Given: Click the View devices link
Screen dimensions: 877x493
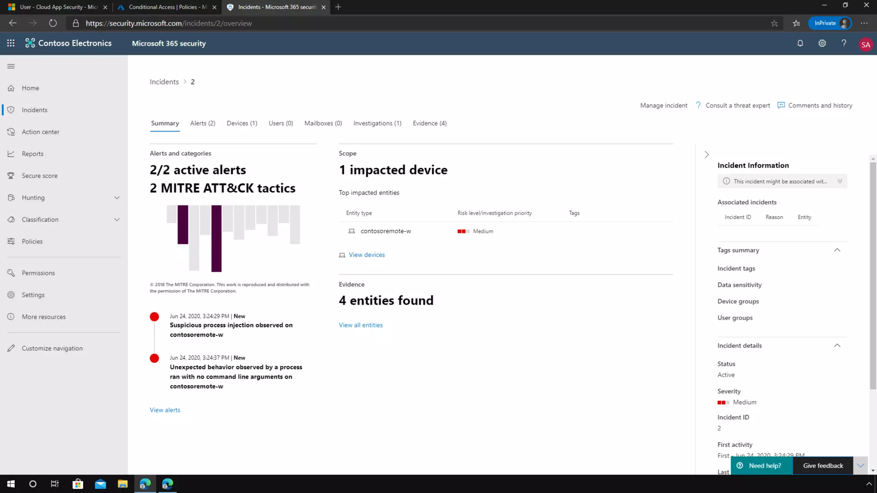Looking at the screenshot, I should (367, 255).
